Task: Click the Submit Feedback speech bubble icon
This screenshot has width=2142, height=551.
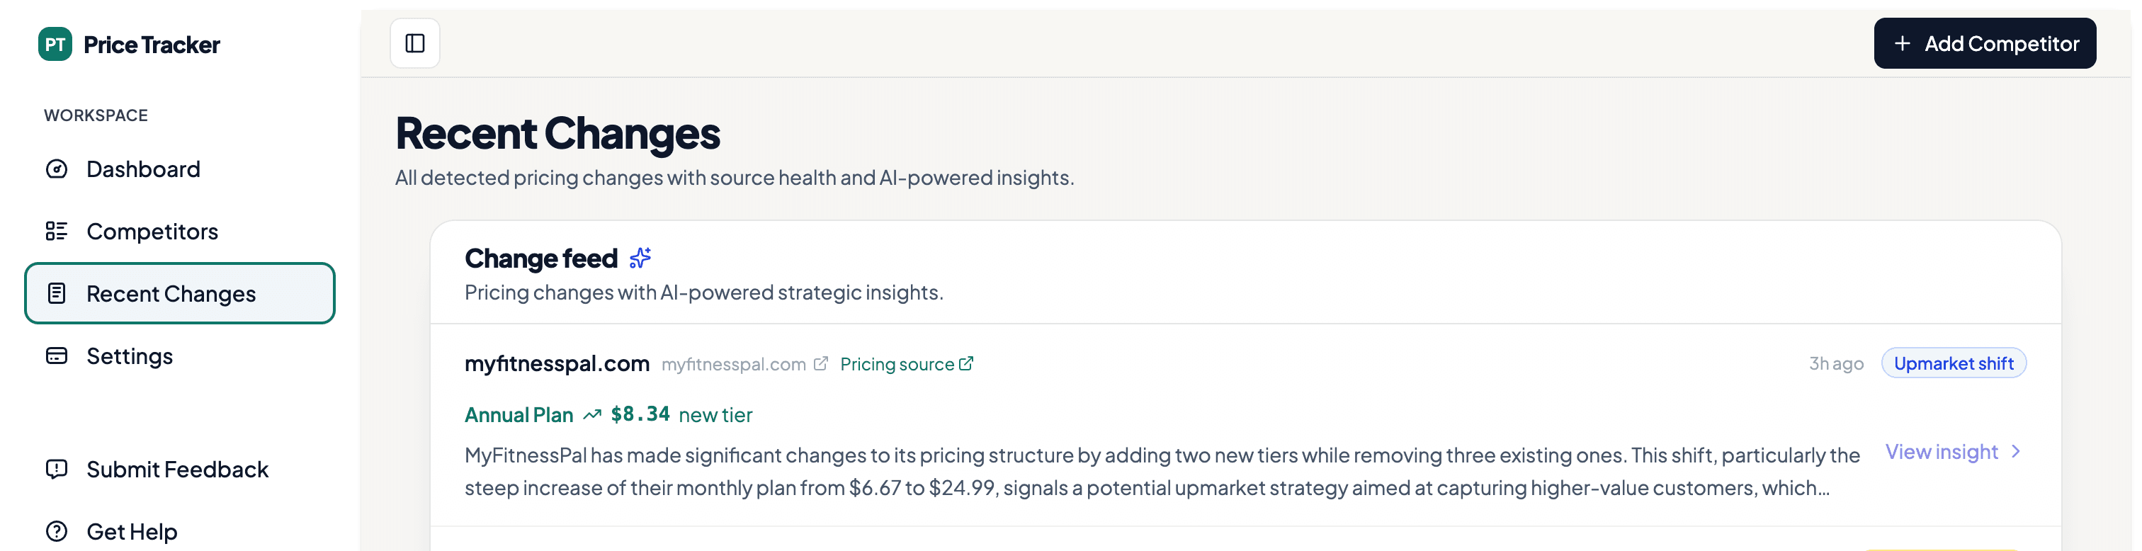Action: click(56, 469)
